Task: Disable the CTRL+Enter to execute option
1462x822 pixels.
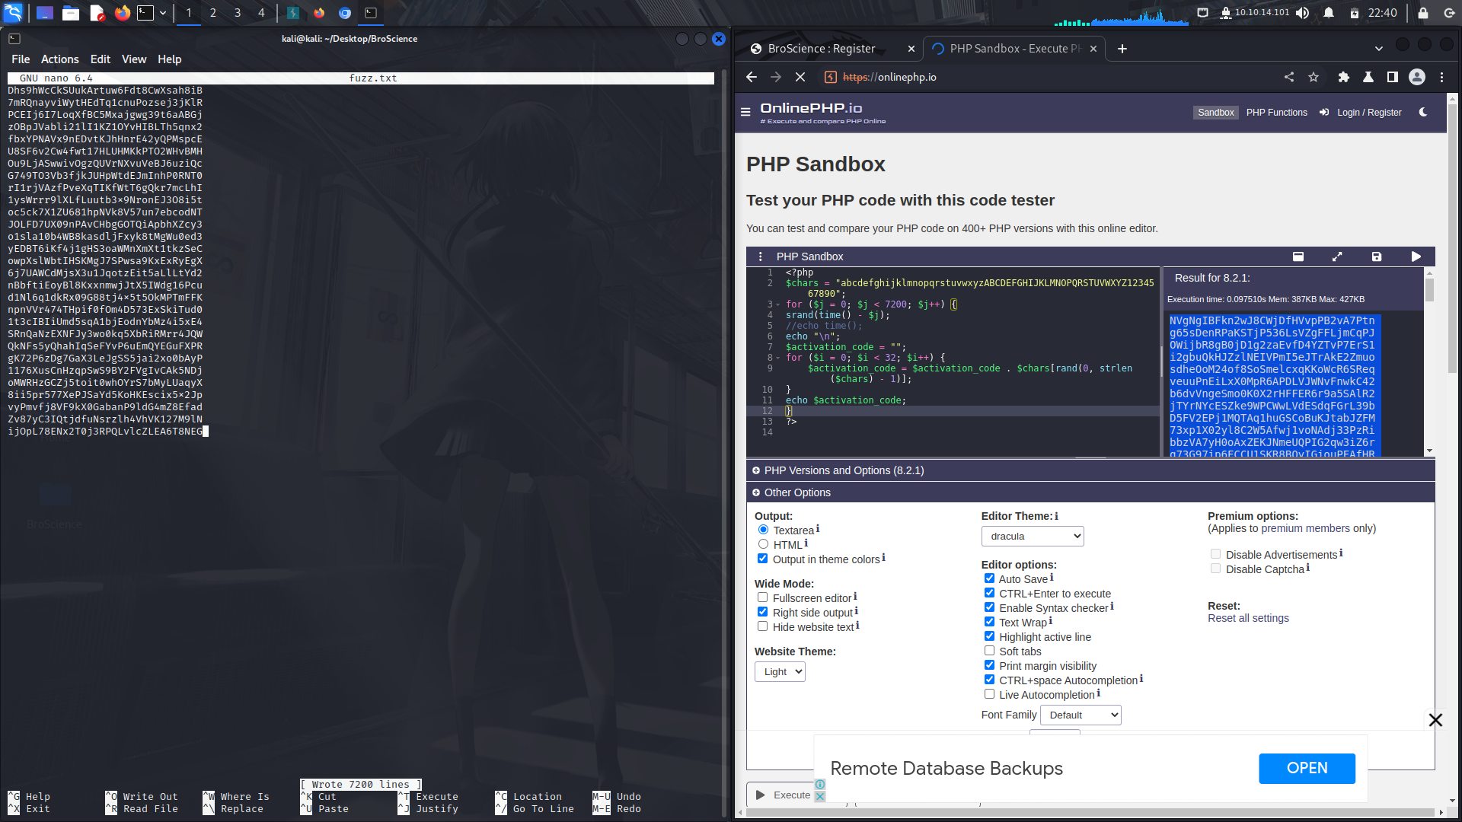Action: [x=990, y=592]
